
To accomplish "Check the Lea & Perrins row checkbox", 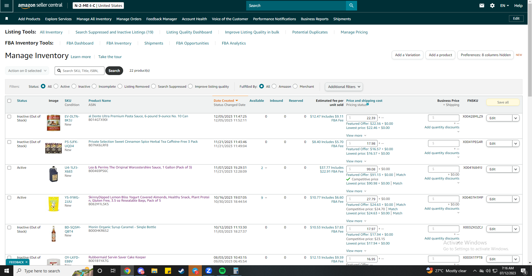I will click(9, 168).
